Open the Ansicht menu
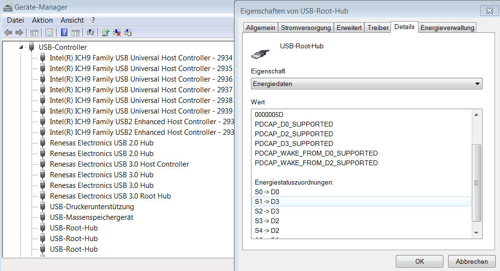 (x=72, y=20)
